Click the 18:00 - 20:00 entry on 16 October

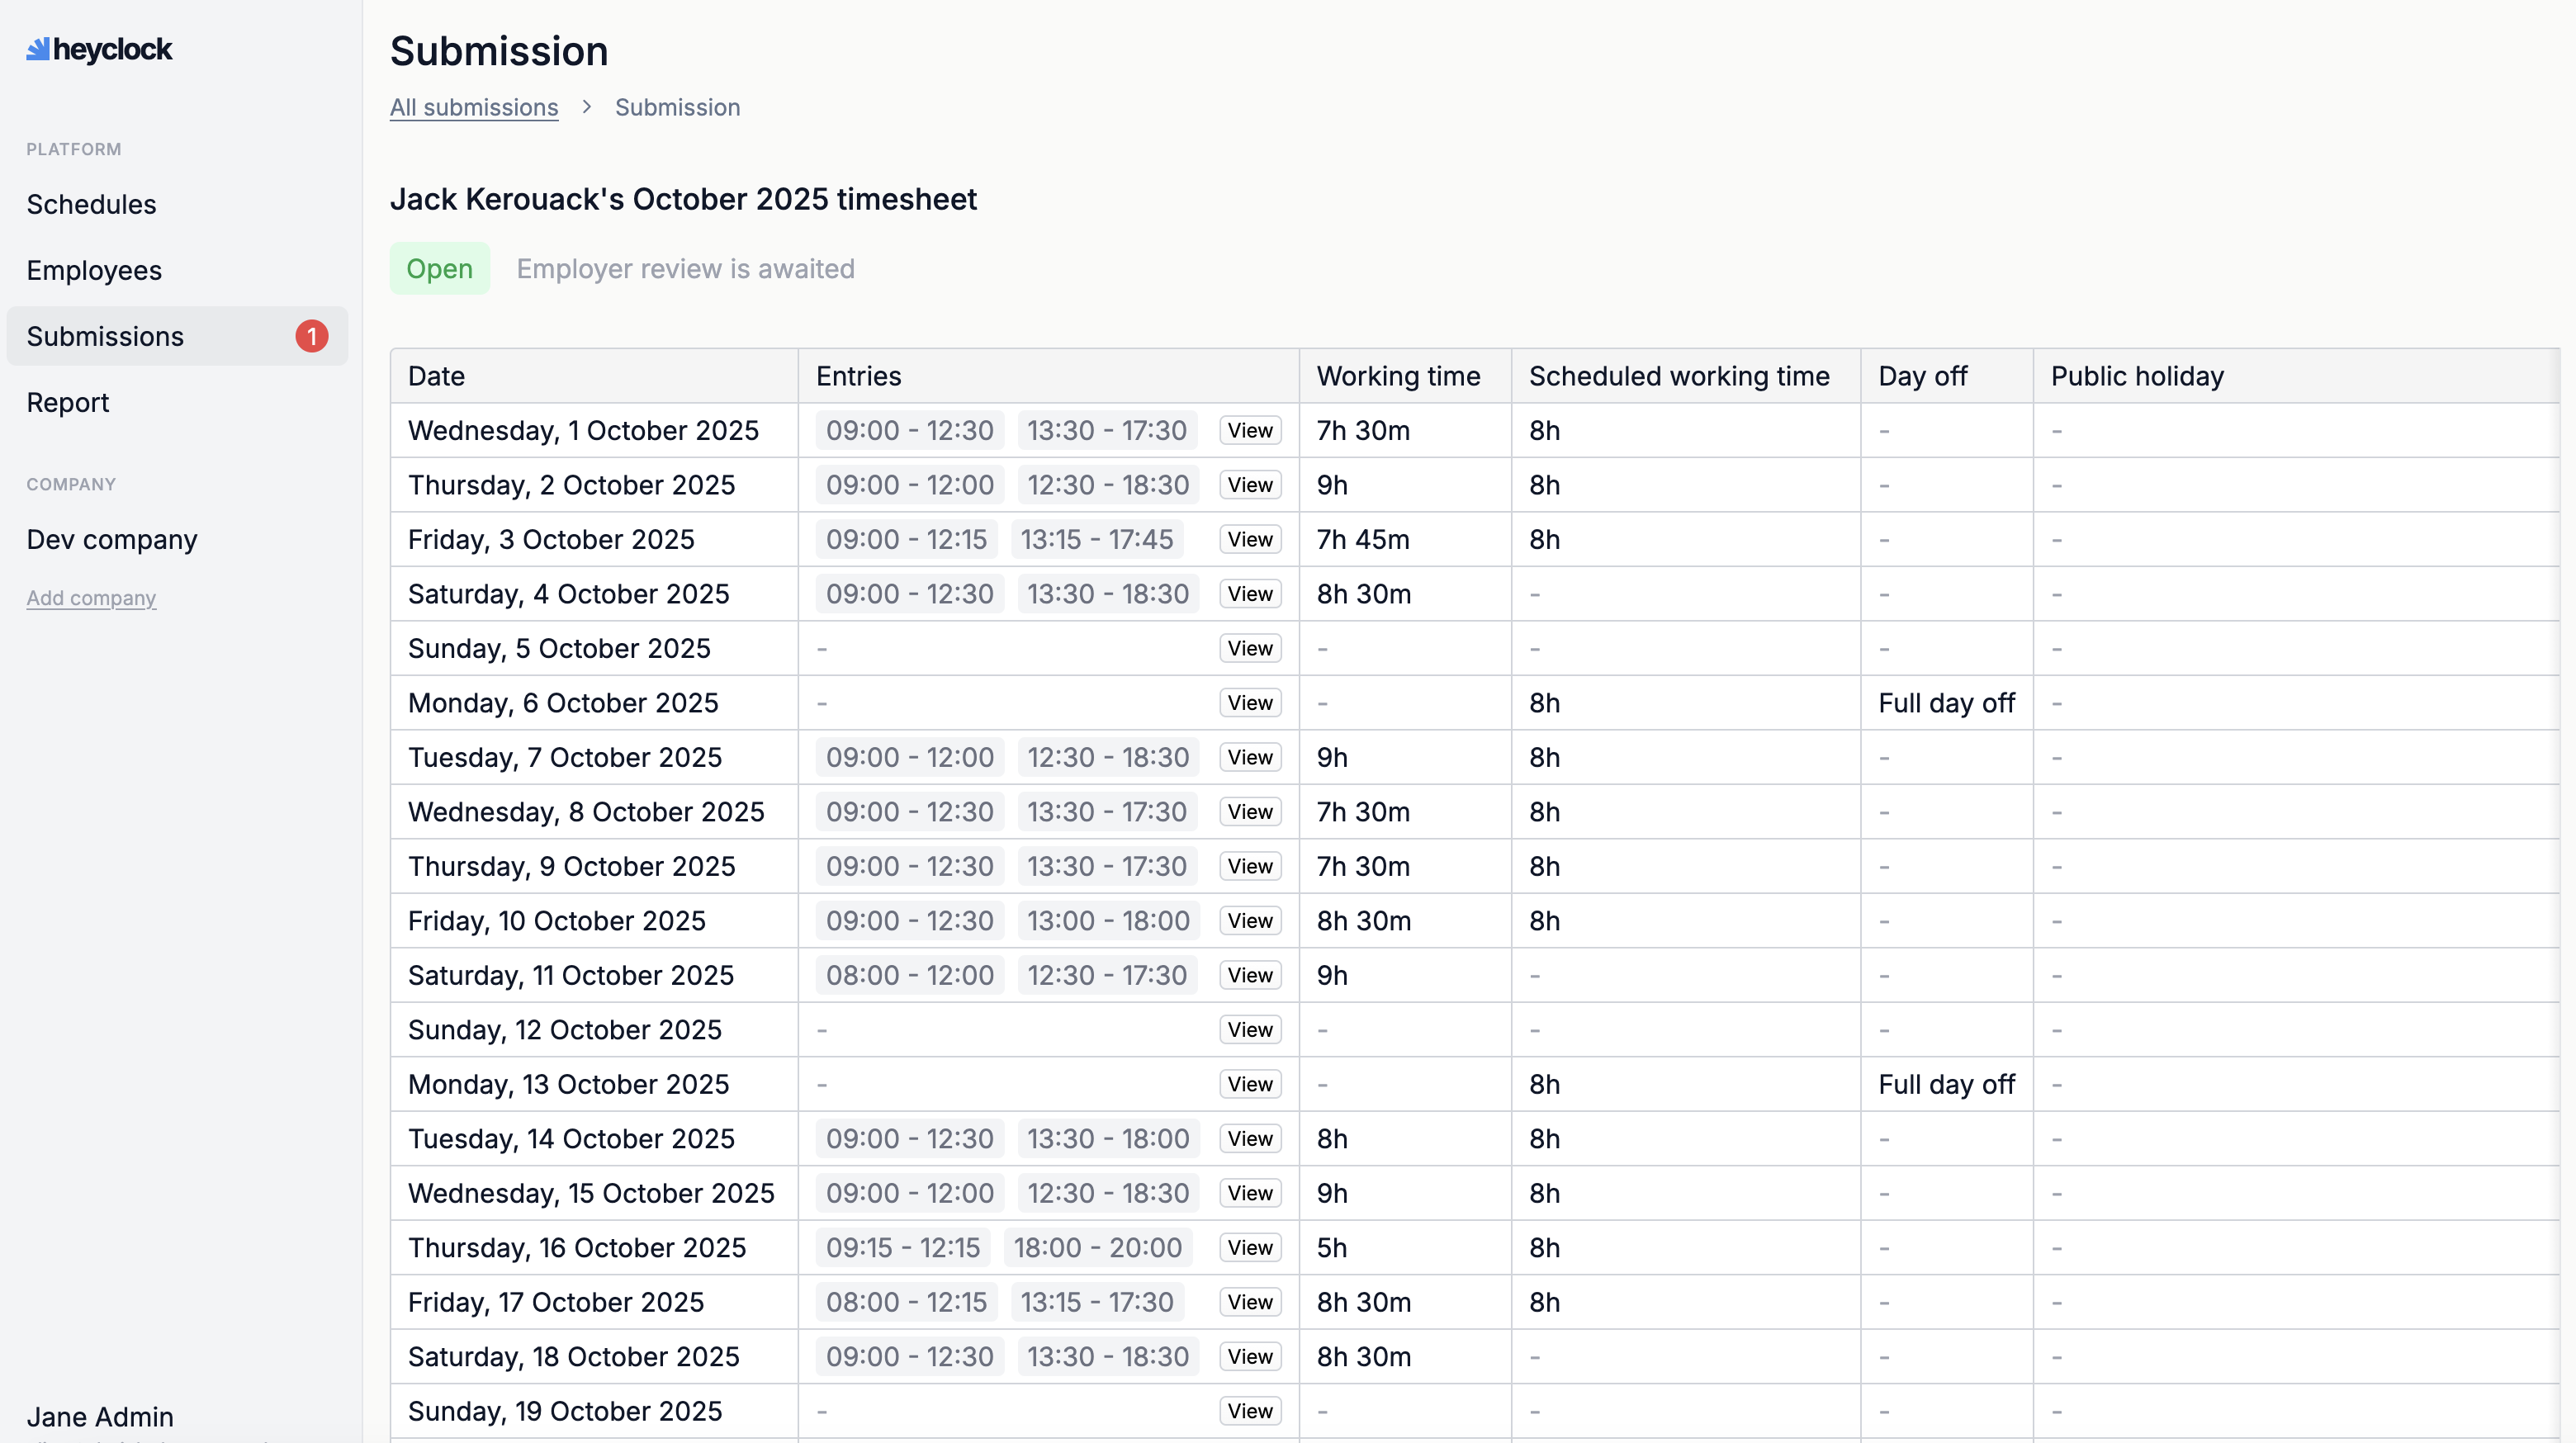point(1097,1248)
